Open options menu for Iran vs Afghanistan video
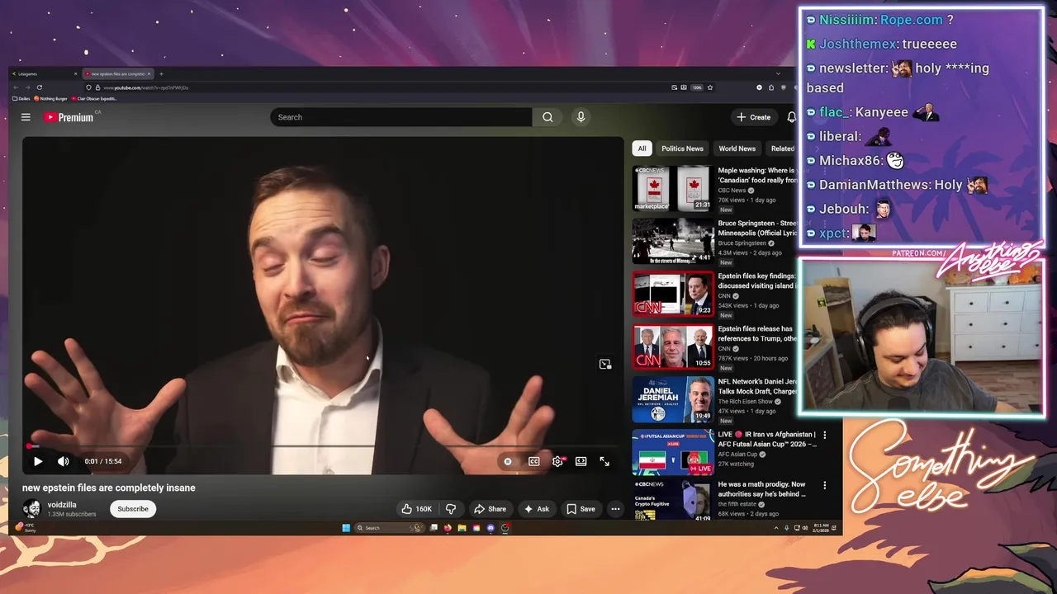The width and height of the screenshot is (1057, 594). [824, 435]
